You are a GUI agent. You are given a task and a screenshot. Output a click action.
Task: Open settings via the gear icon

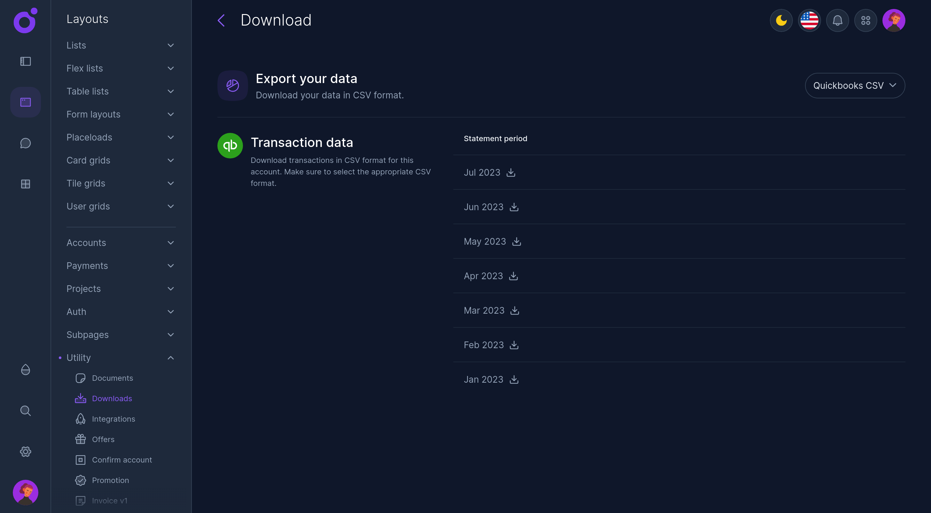(x=25, y=451)
